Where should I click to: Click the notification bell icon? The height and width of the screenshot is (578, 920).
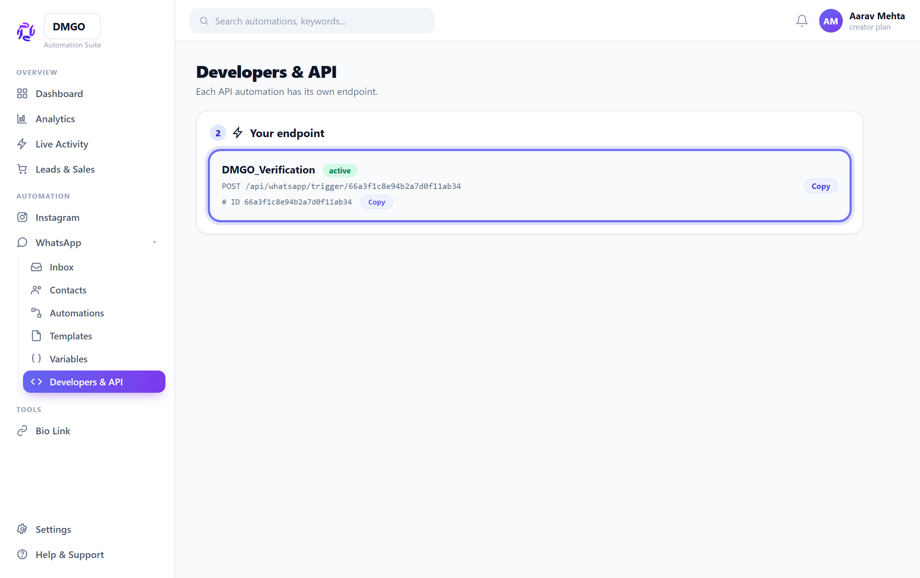(x=802, y=21)
